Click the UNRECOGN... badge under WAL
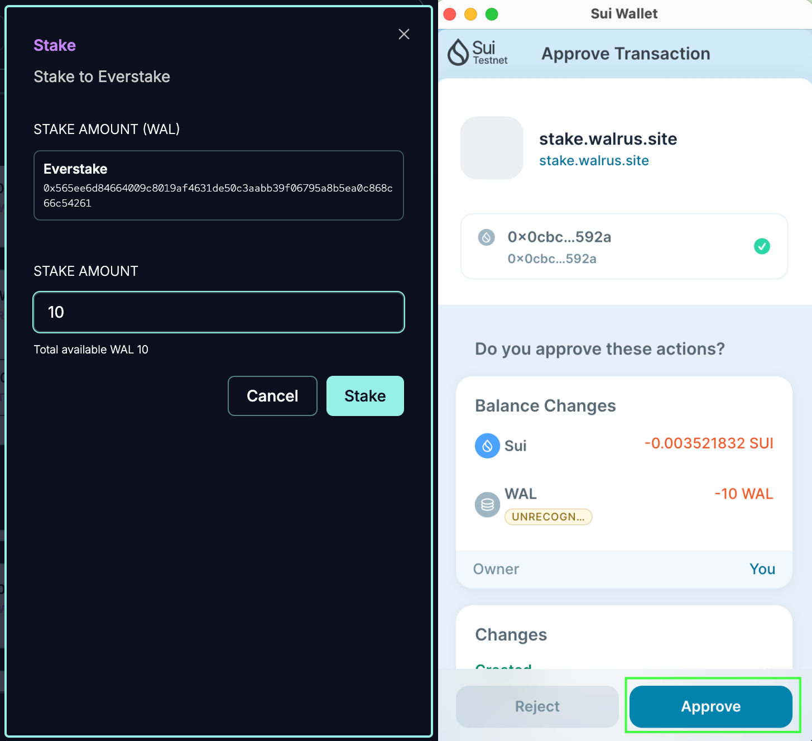Screen dimensions: 812x741 click(548, 517)
